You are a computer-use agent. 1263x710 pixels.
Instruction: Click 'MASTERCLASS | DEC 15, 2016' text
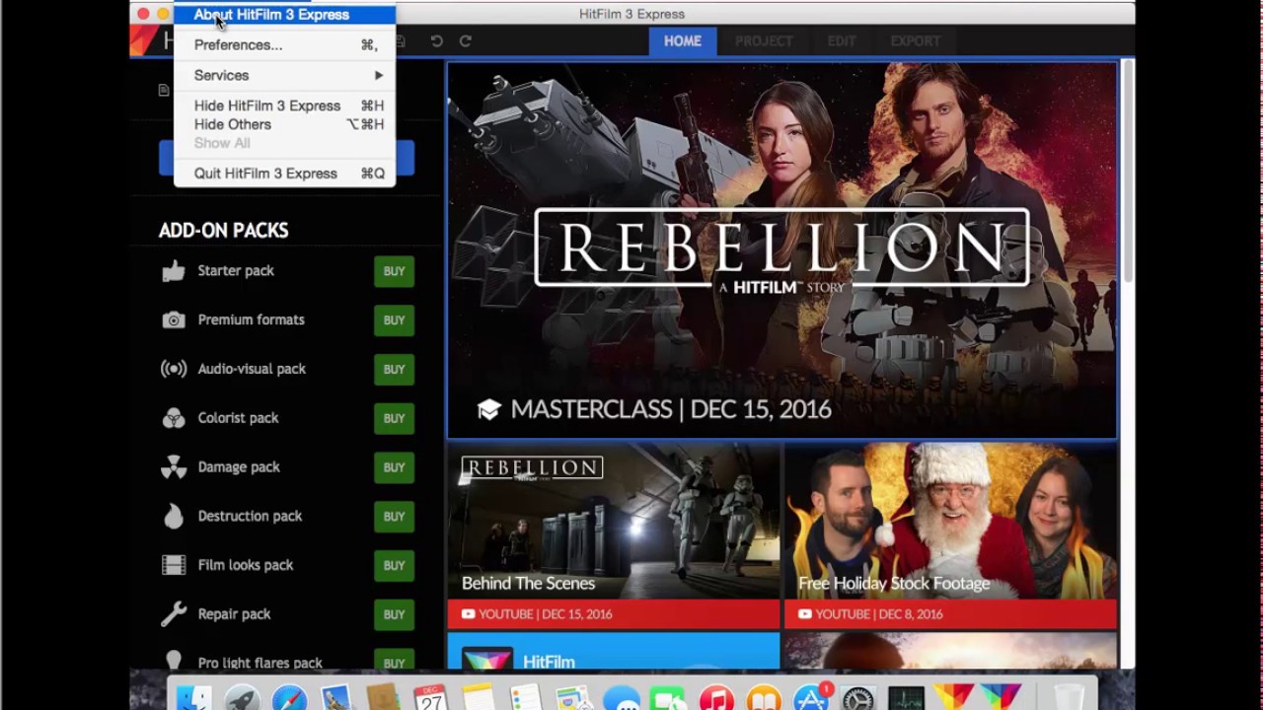pos(671,410)
